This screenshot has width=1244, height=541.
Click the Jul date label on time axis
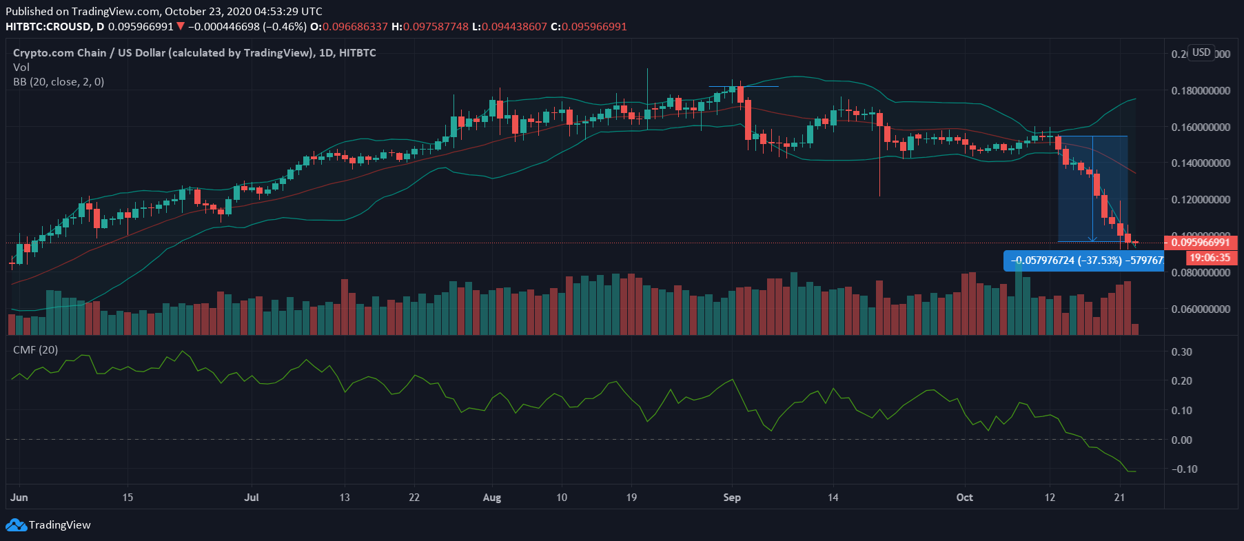(252, 498)
